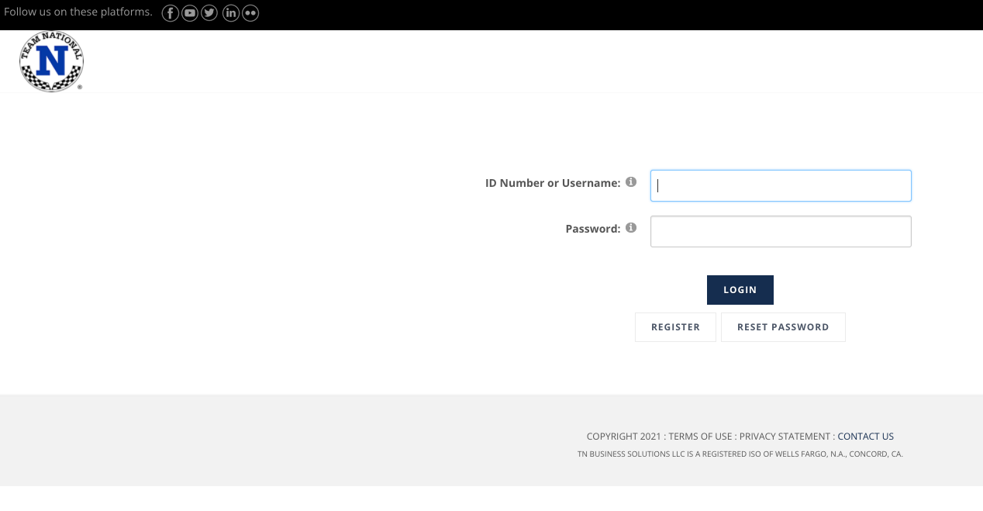
Task: Open the YouTube social icon
Action: (190, 13)
